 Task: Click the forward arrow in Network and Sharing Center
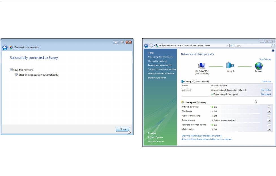151,46
